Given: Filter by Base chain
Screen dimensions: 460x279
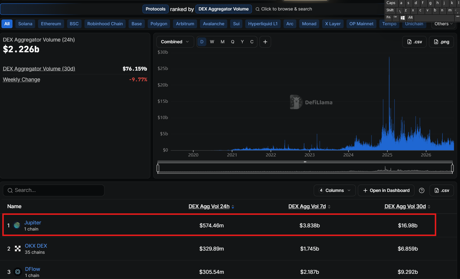Looking at the screenshot, I should 137,24.
